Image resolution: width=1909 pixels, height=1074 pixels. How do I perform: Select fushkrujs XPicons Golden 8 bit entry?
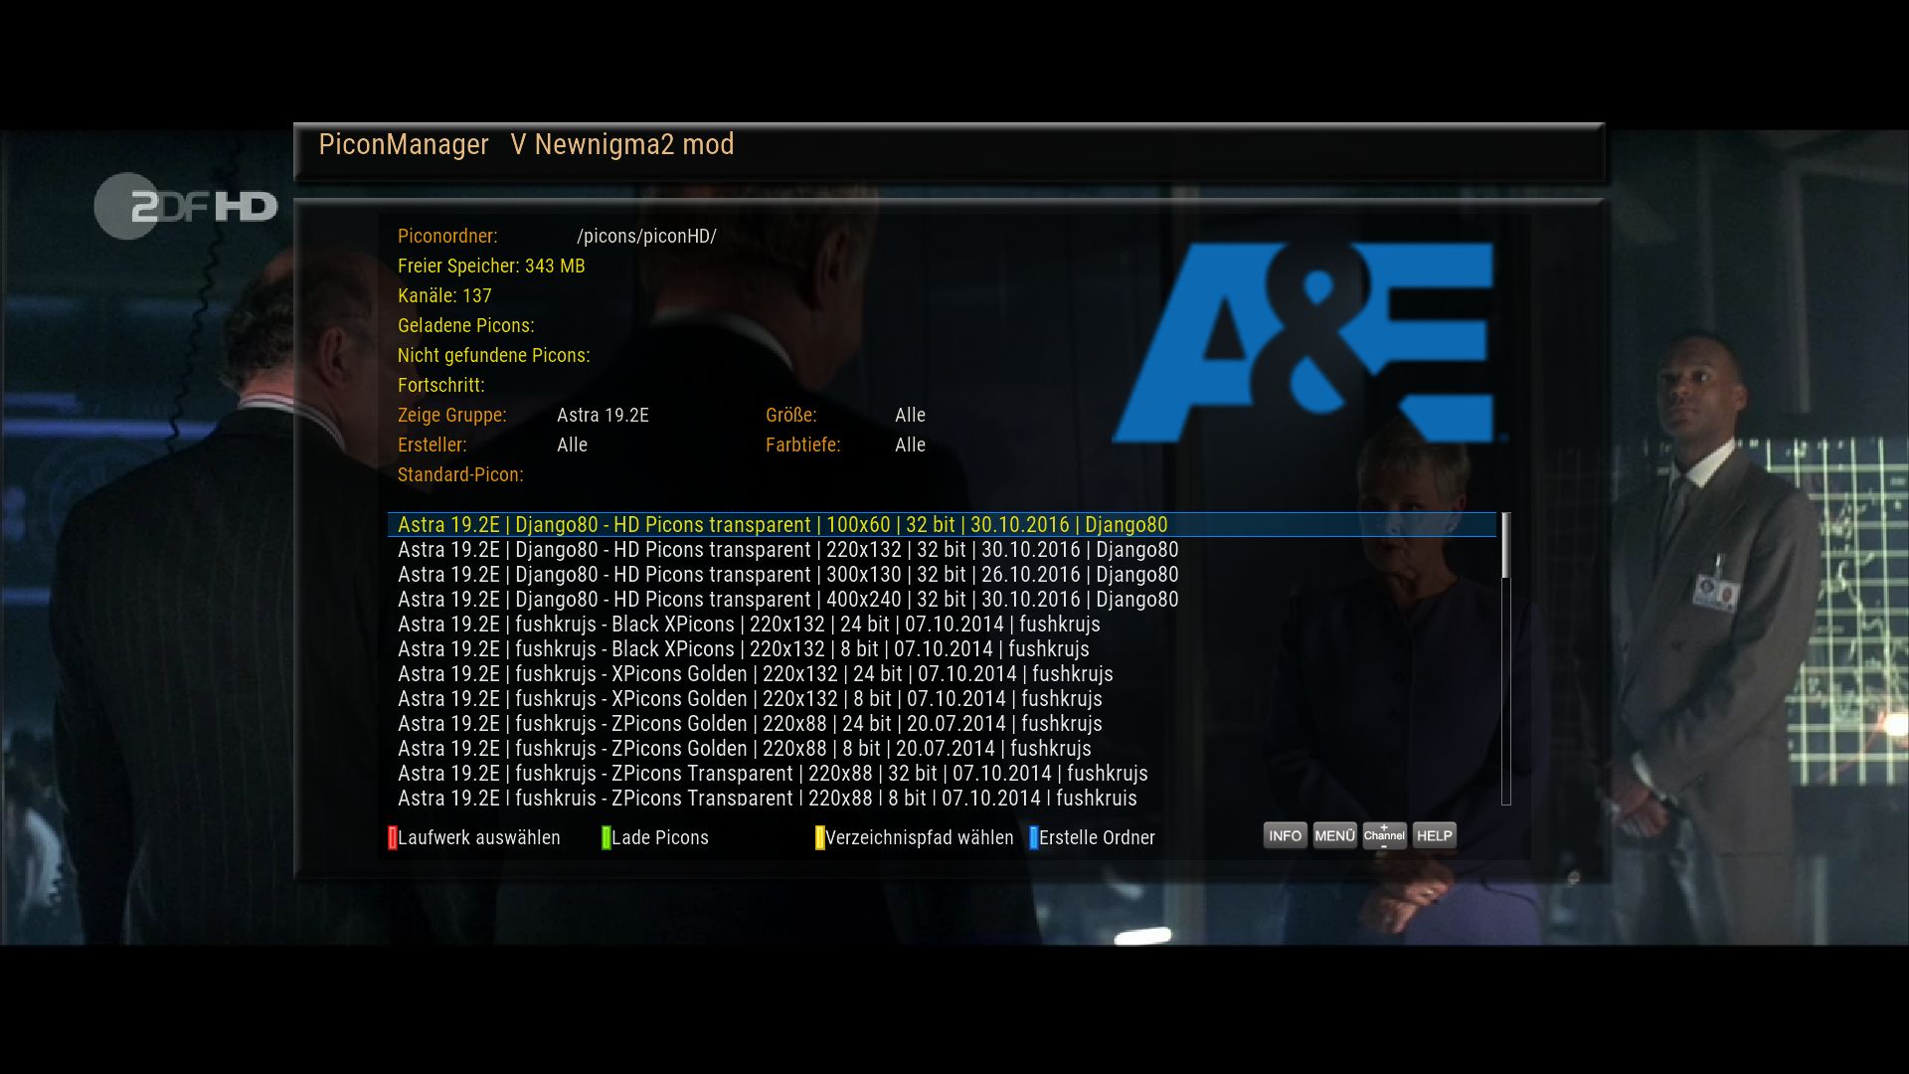pos(750,699)
